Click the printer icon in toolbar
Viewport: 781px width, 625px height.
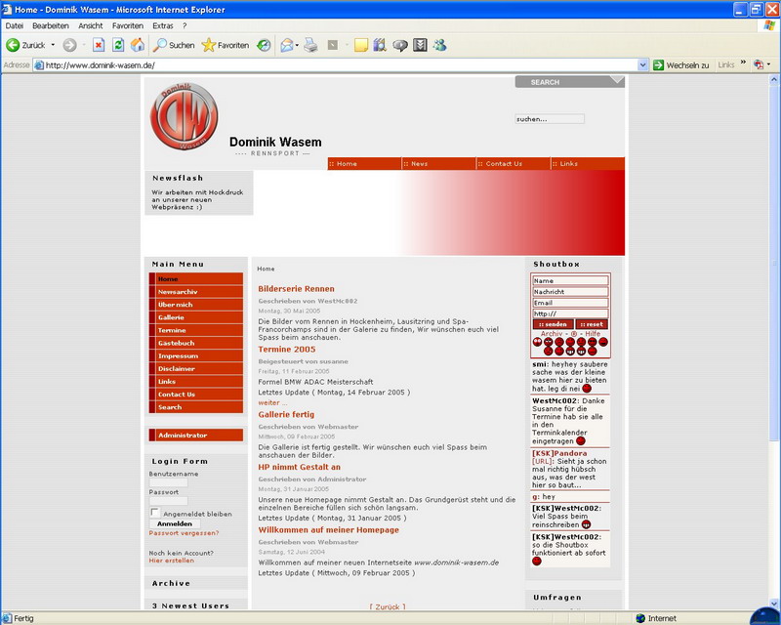pos(310,45)
